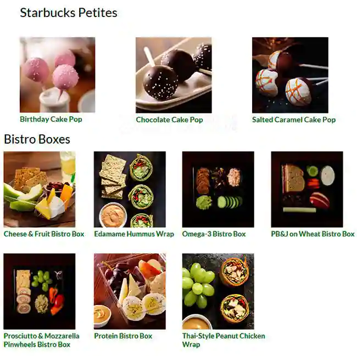Open the Prosciutto & Mozzarella Pinwheels Bistro Box link
Image resolution: width=357 pixels, height=356 pixels.
click(41, 340)
